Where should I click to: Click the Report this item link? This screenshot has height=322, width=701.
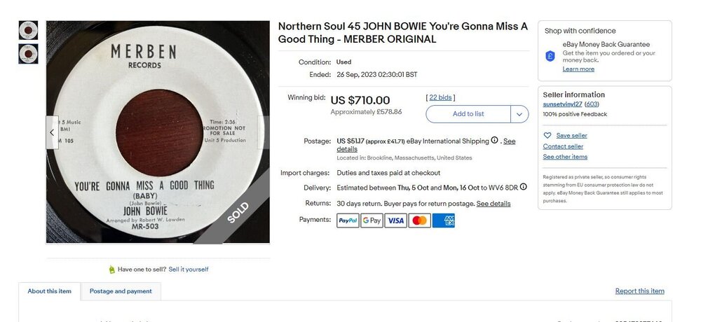640,291
